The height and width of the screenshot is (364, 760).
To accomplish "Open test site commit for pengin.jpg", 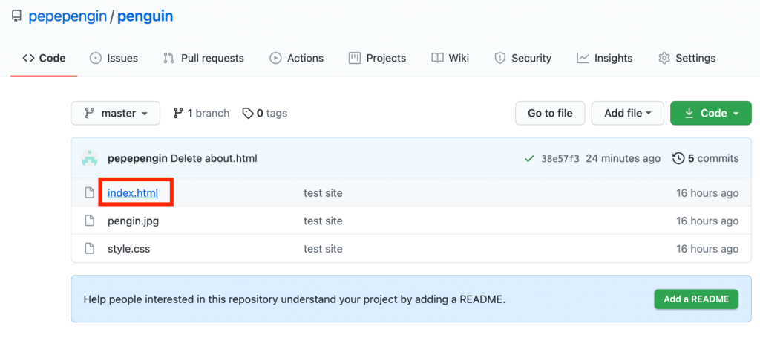I will pos(324,221).
